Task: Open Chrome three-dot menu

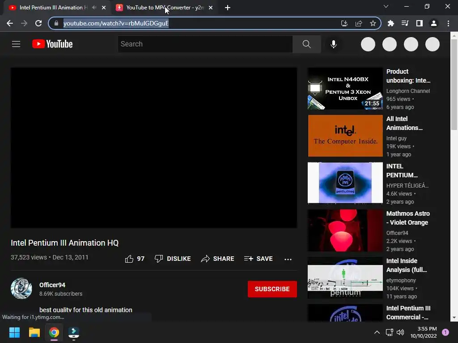Action: coord(448,23)
